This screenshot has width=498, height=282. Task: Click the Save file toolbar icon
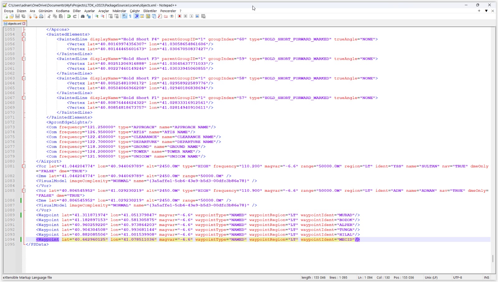(x=17, y=16)
